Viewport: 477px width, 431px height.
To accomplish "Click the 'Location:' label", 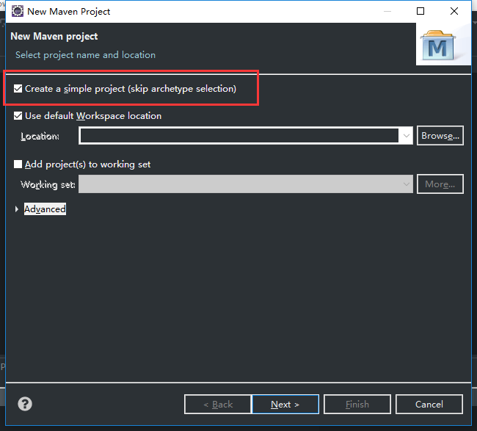I will coord(40,136).
